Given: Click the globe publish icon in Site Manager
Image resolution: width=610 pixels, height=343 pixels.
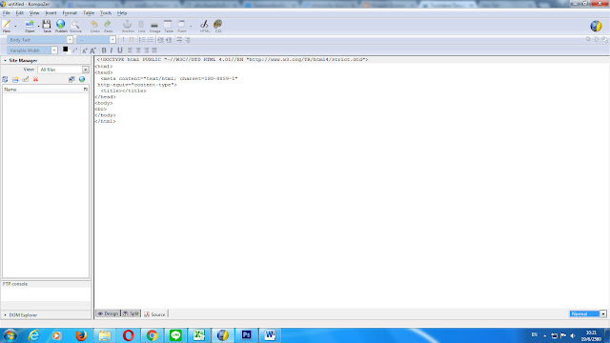Looking at the screenshot, I should point(82,79).
